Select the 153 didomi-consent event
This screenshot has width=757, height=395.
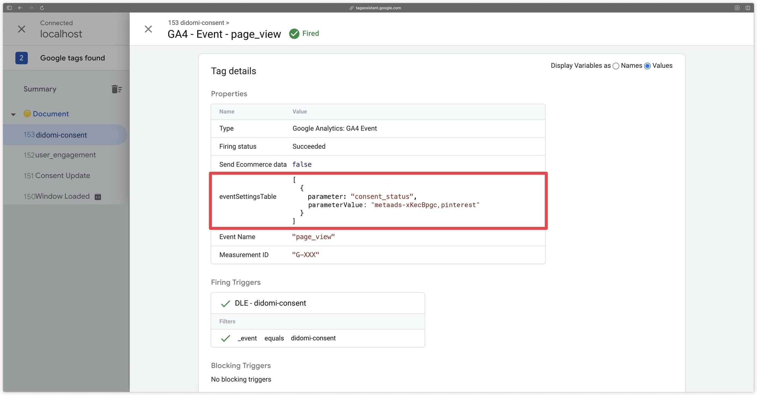point(65,135)
